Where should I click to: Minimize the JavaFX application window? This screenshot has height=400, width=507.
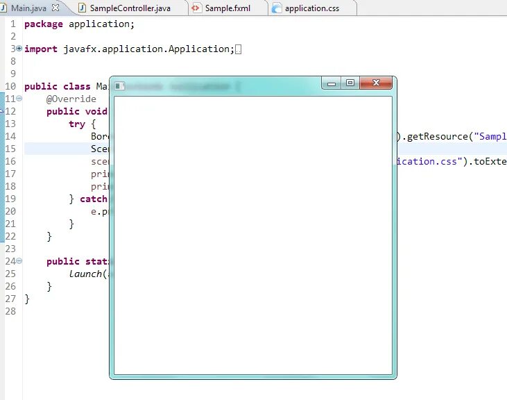[332, 83]
